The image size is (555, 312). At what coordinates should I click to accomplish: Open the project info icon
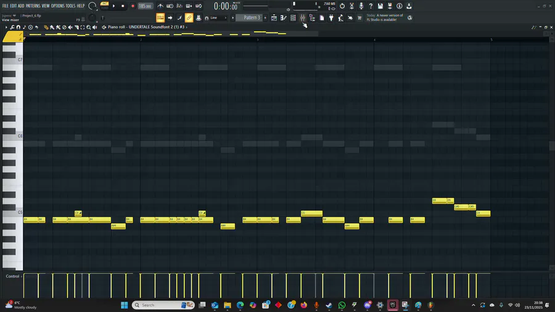(399, 6)
